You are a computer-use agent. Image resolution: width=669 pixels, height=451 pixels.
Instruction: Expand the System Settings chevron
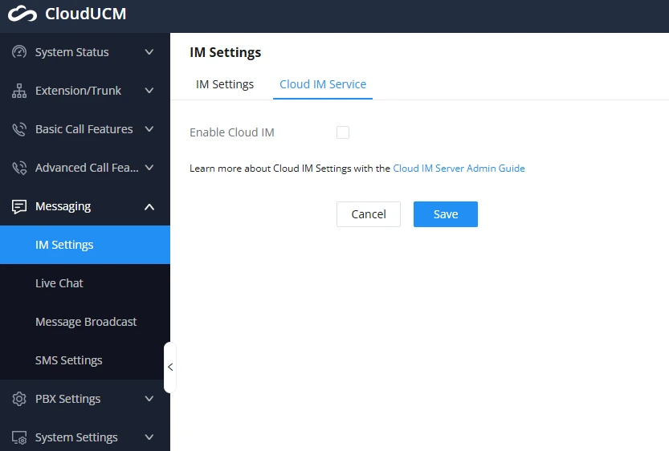pos(149,437)
